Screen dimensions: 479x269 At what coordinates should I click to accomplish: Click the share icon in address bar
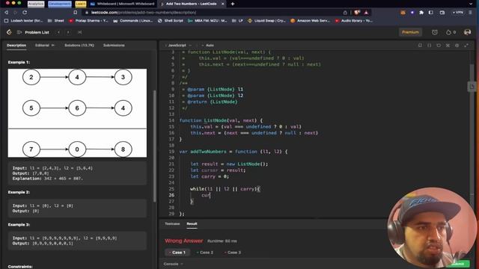[x=345, y=13]
